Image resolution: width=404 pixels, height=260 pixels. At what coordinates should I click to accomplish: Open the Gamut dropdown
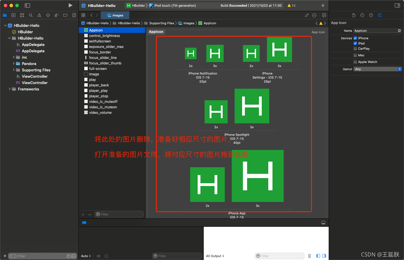pos(377,69)
